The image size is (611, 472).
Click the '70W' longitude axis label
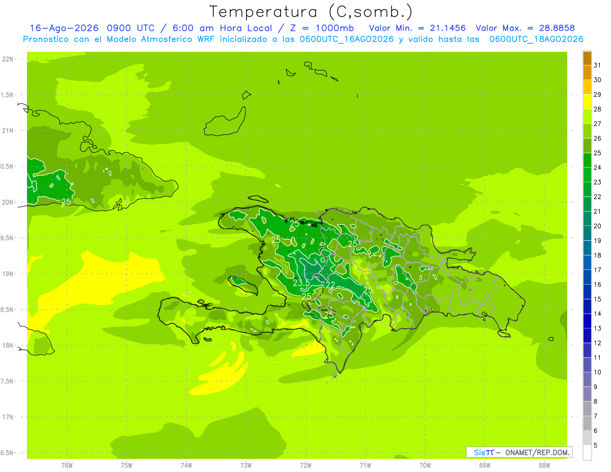[x=425, y=465]
